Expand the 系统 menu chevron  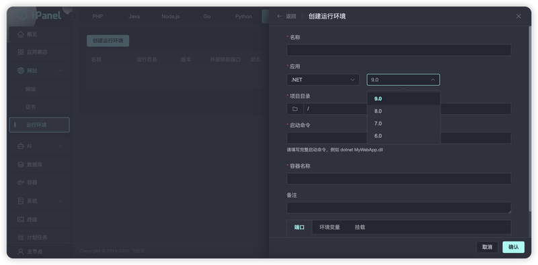[x=61, y=201]
